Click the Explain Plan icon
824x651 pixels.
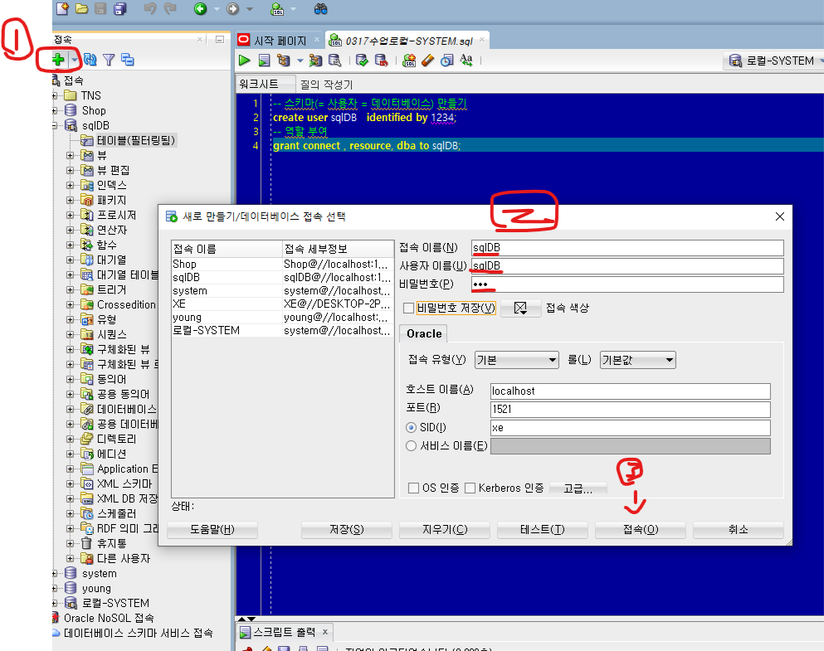point(284,61)
